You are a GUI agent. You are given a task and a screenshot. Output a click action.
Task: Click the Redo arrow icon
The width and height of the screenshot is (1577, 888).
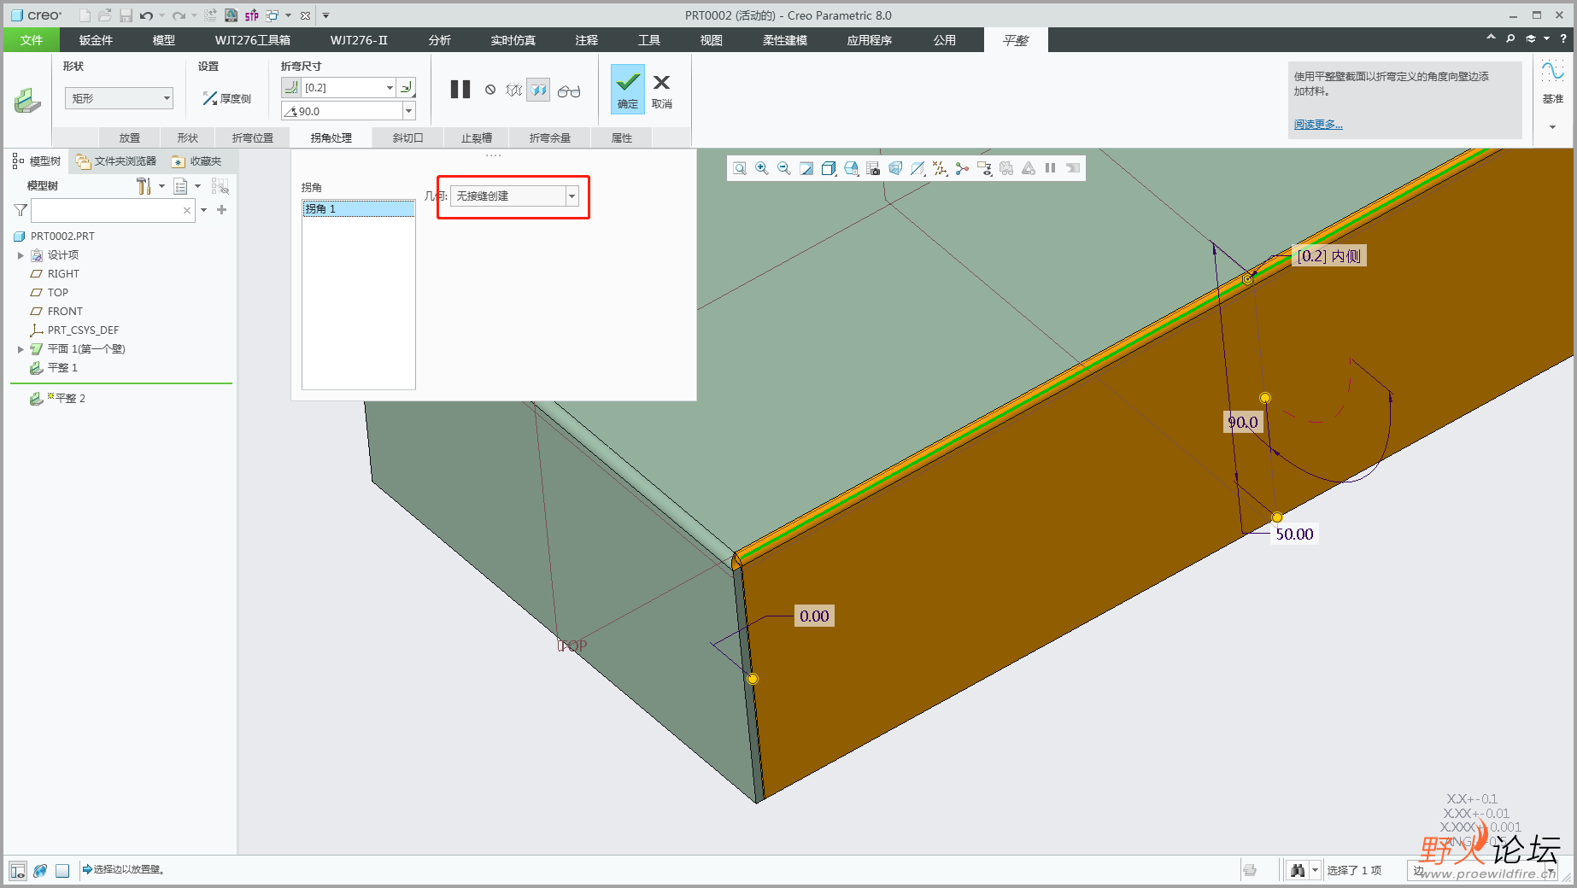179,15
